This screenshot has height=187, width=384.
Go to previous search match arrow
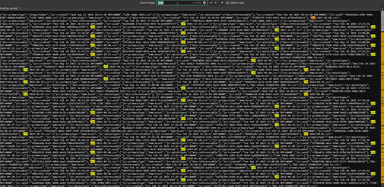(x=211, y=3)
